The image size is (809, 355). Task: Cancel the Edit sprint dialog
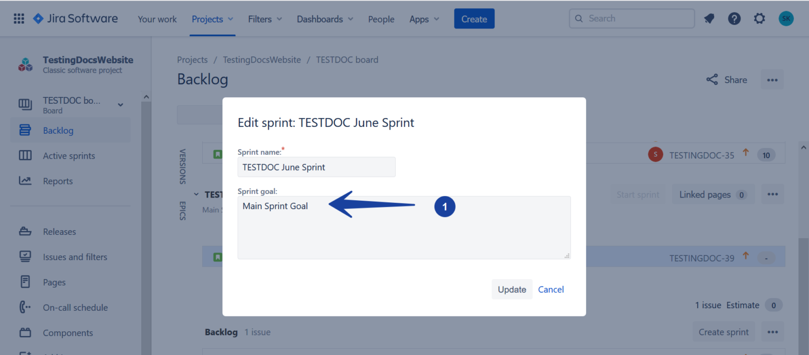tap(550, 289)
